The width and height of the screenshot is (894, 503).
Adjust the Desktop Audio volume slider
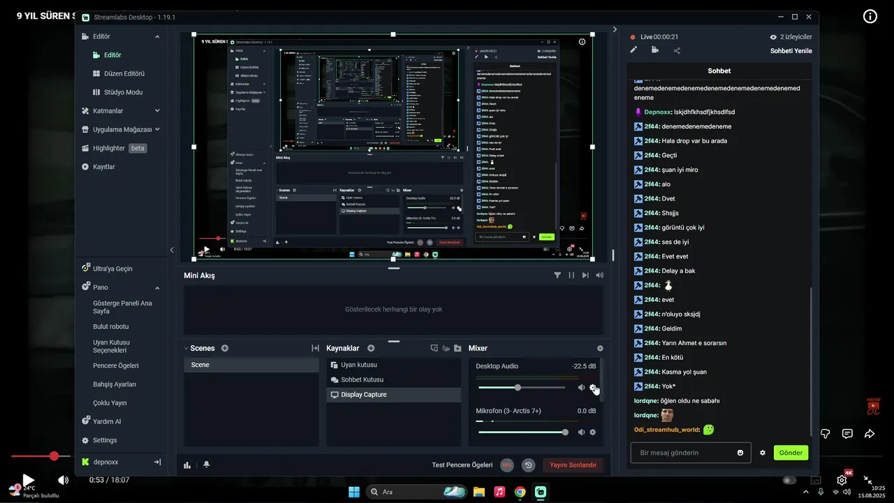click(x=522, y=387)
